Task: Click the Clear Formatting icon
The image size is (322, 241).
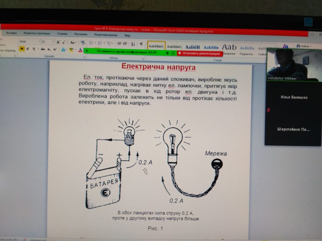Action: [x=83, y=43]
